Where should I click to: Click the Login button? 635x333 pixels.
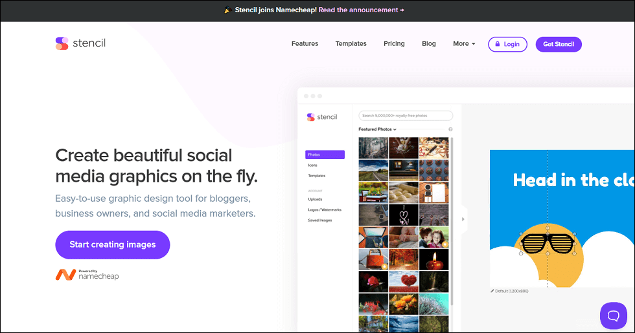pyautogui.click(x=507, y=45)
